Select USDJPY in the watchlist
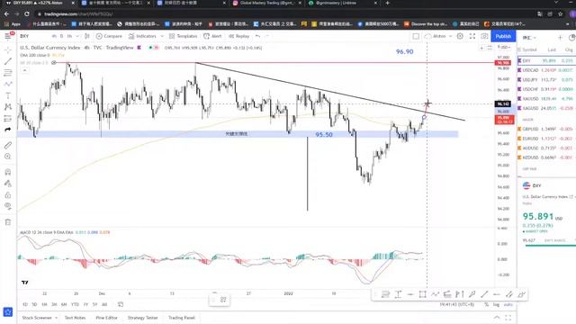The image size is (576, 324). 546,79
